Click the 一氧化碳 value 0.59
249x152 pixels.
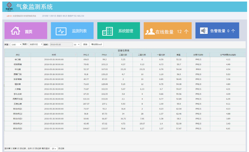point(161,59)
